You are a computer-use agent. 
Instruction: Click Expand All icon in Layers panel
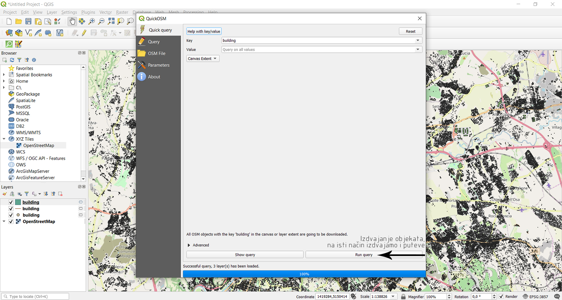click(46, 194)
